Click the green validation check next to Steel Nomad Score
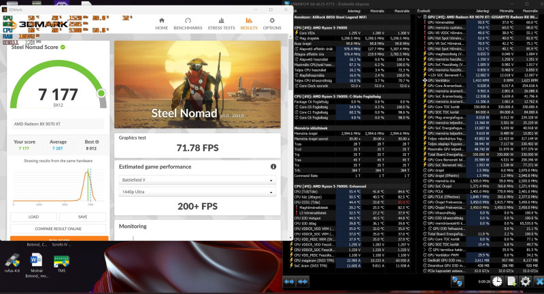 tap(63, 47)
